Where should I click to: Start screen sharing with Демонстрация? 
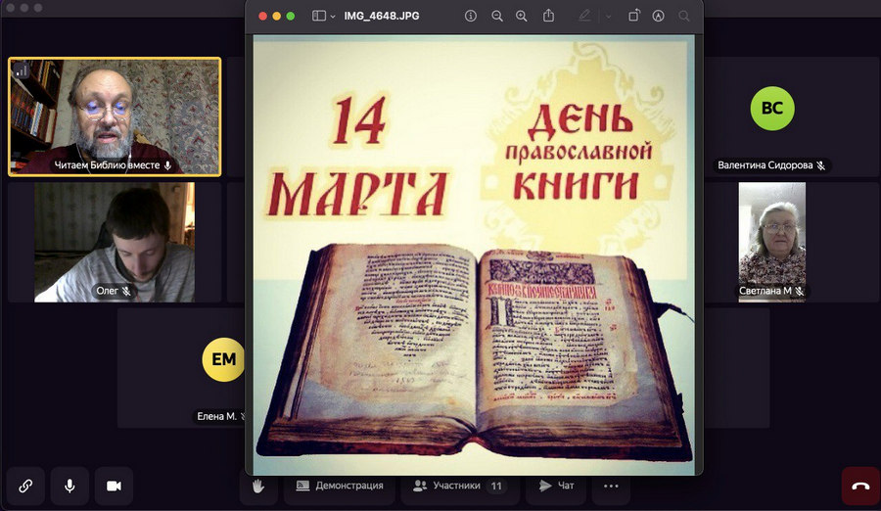click(340, 486)
